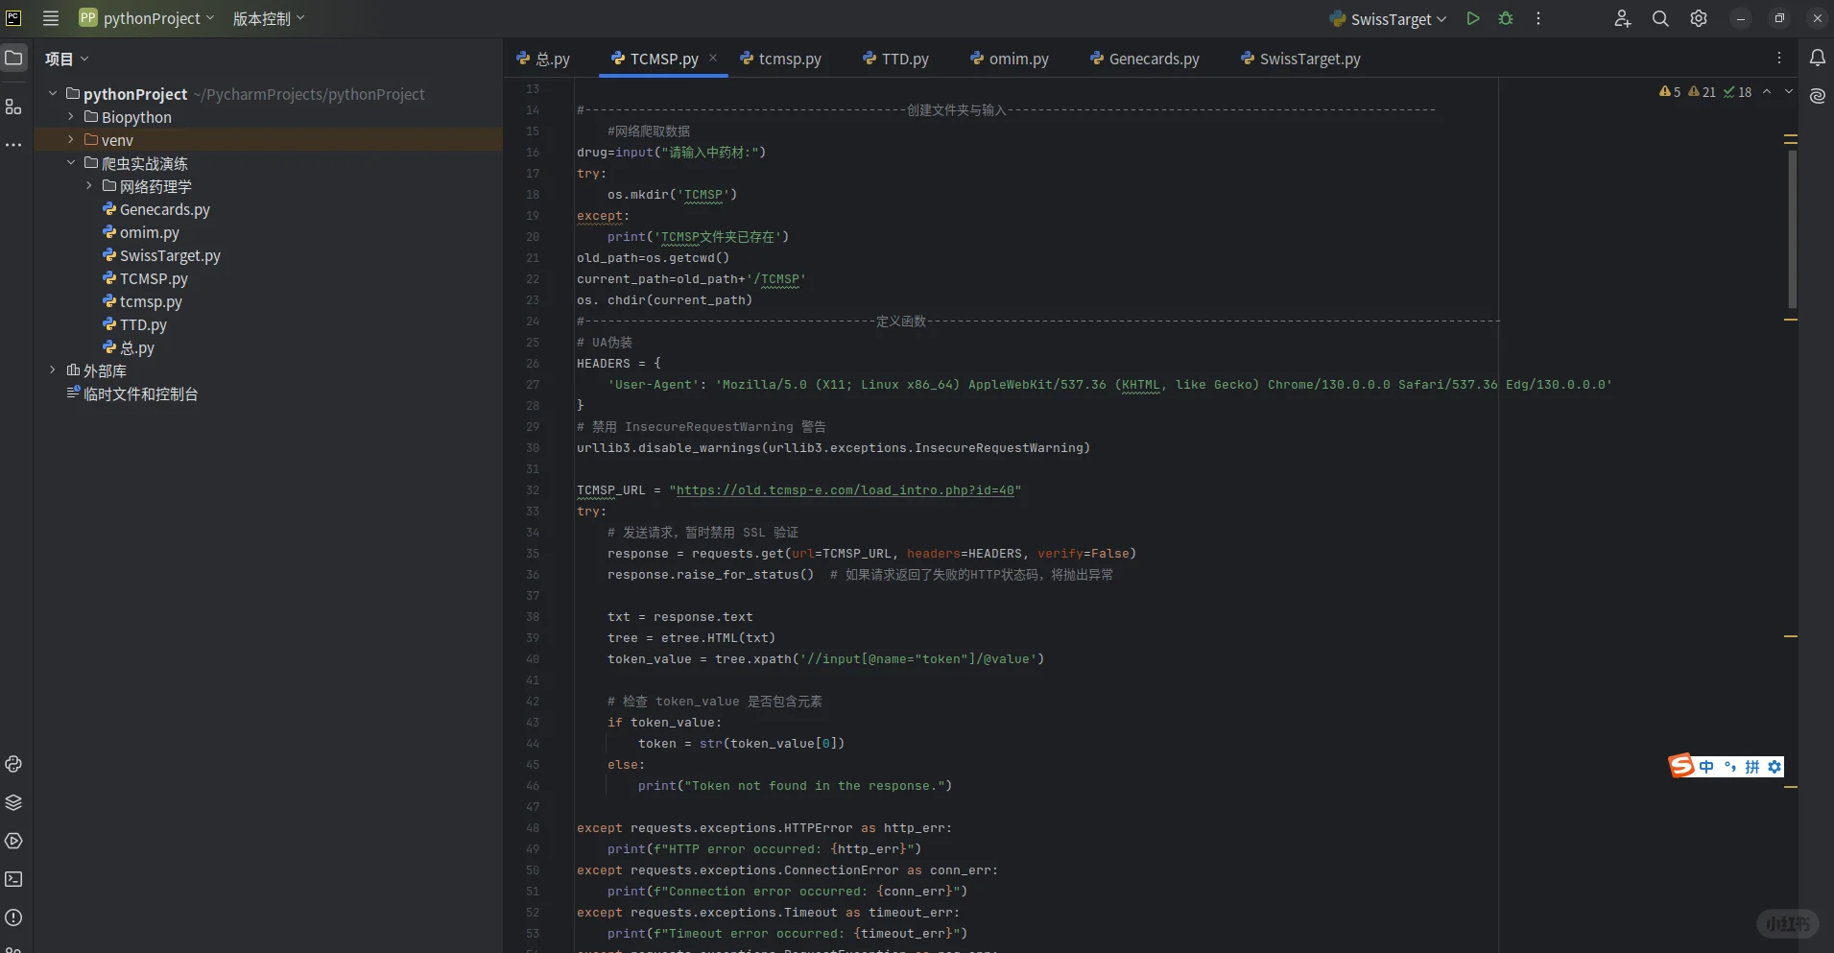1834x953 pixels.
Task: Expand the Biopython folder
Action: [71, 117]
